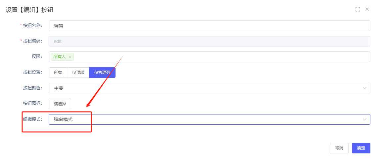Image resolution: width=380 pixels, height=159 pixels.
Task: Click the dialog title 设置【编辑】按钮
Action: coord(29,10)
